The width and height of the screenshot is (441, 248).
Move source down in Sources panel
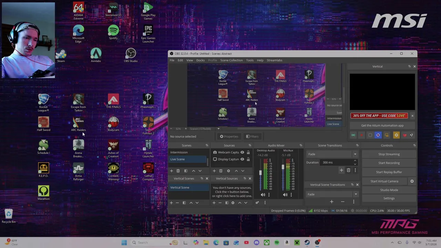(243, 170)
